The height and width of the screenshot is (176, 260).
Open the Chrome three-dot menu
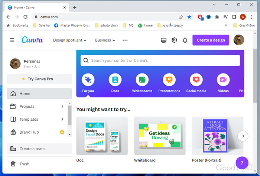(x=251, y=17)
